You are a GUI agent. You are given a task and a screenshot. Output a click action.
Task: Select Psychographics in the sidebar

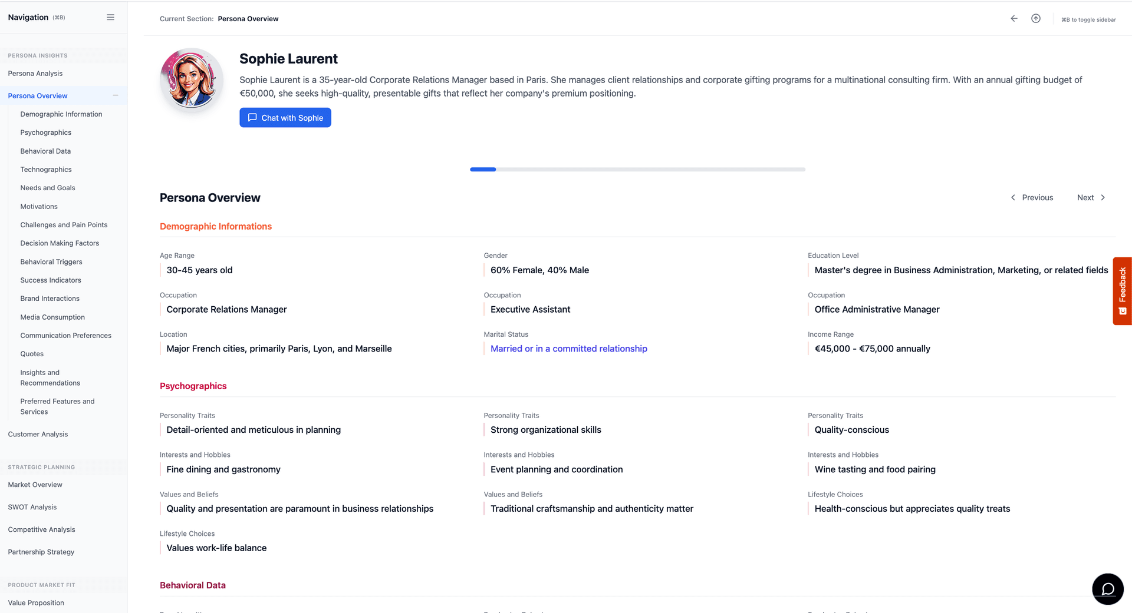(46, 132)
